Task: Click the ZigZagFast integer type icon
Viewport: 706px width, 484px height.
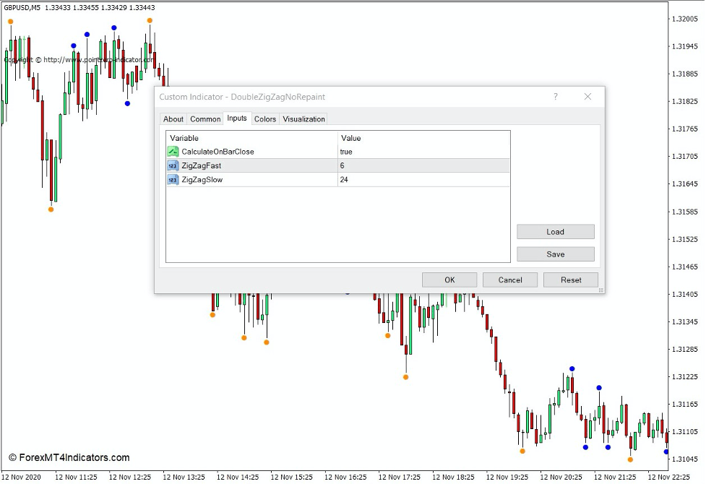Action: click(x=173, y=165)
